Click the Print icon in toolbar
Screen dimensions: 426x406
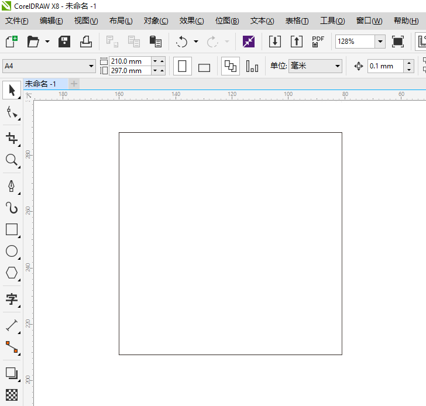85,42
